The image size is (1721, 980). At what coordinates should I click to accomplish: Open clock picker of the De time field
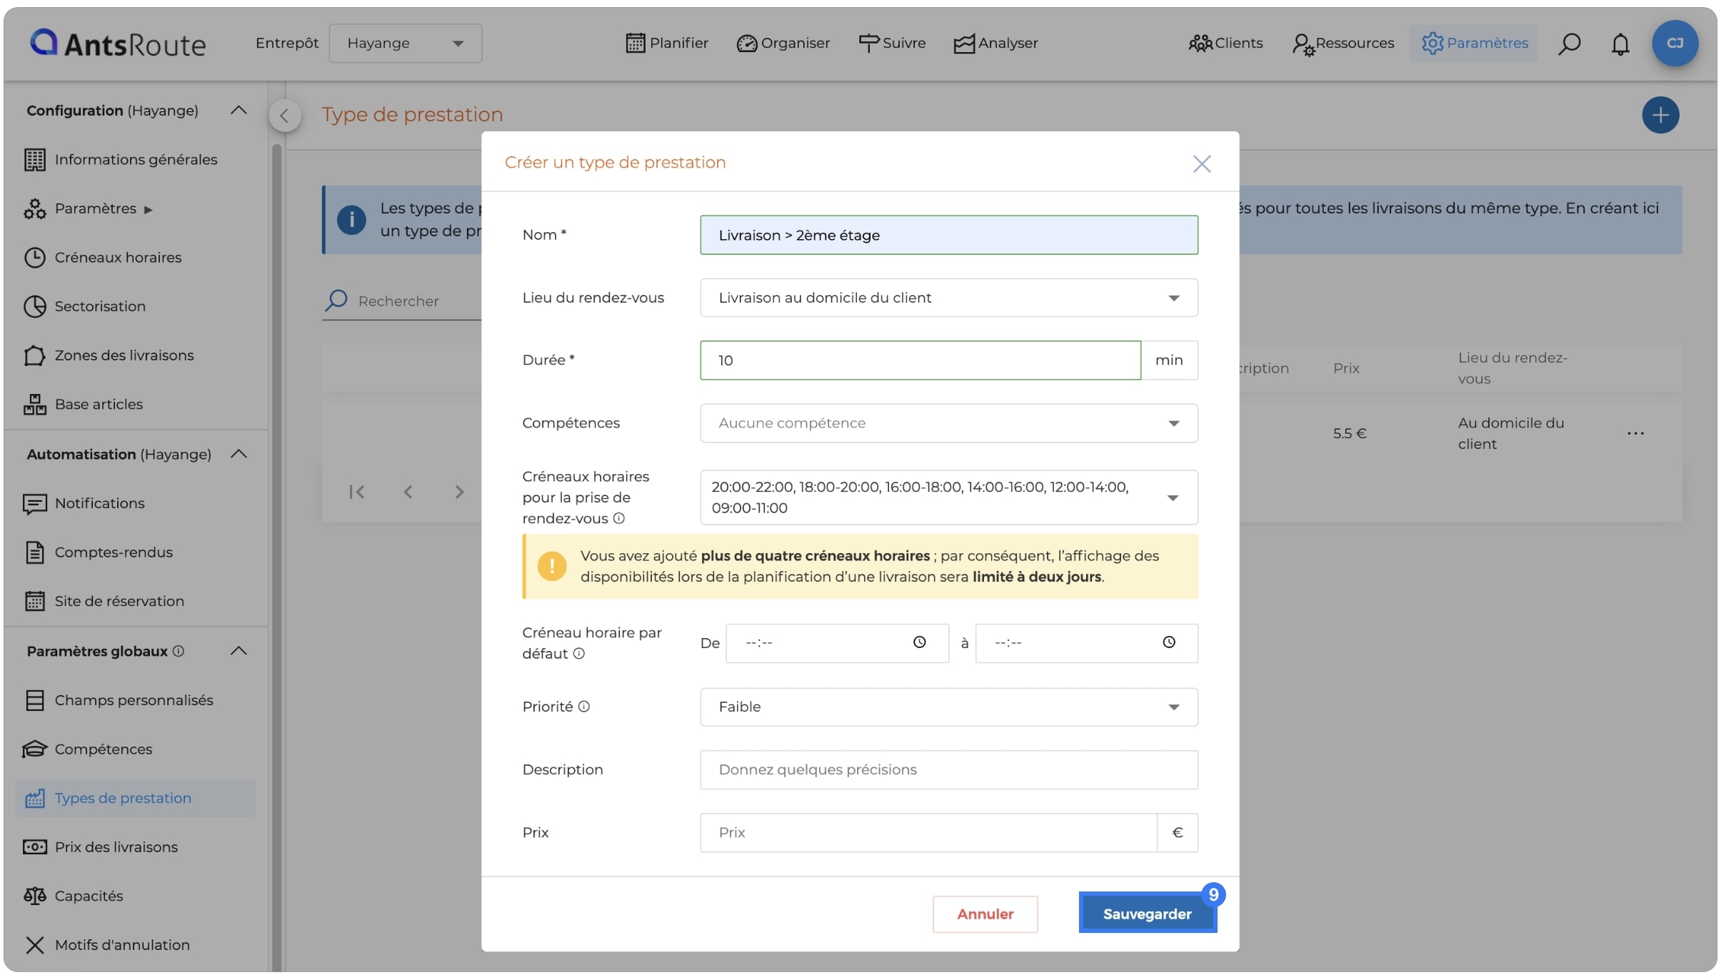(x=920, y=642)
